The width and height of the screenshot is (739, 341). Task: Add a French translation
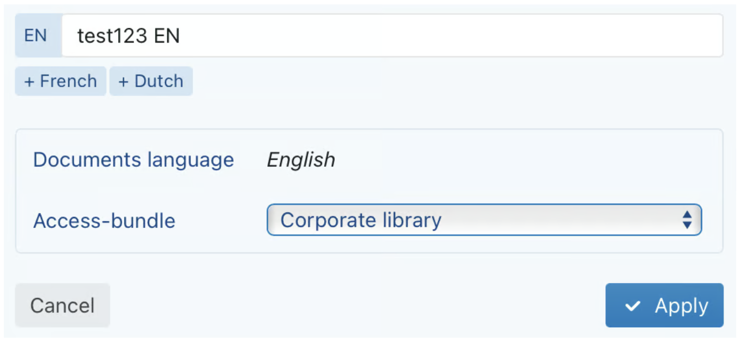pyautogui.click(x=61, y=81)
